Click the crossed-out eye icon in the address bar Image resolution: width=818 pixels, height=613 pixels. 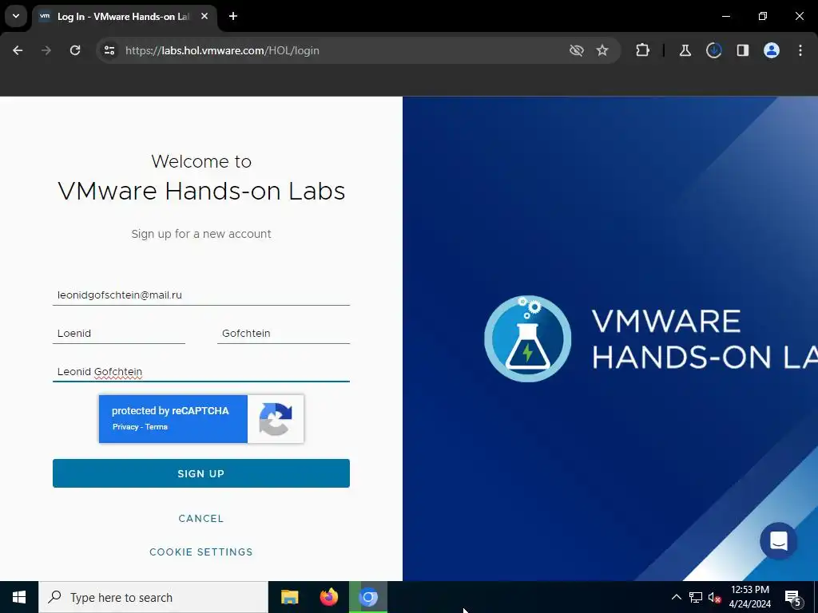[577, 50]
